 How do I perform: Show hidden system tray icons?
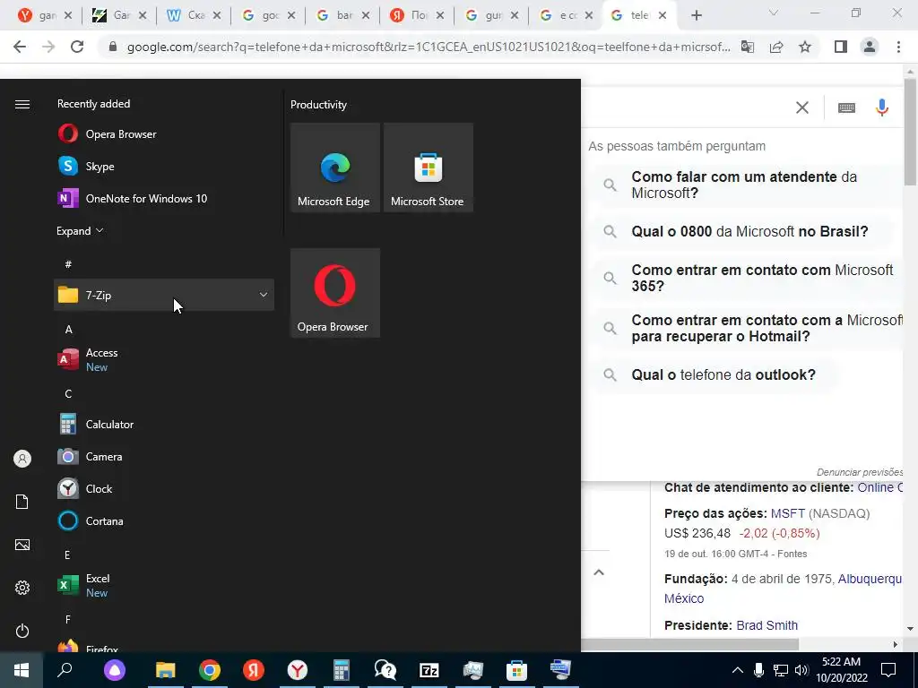click(x=738, y=670)
